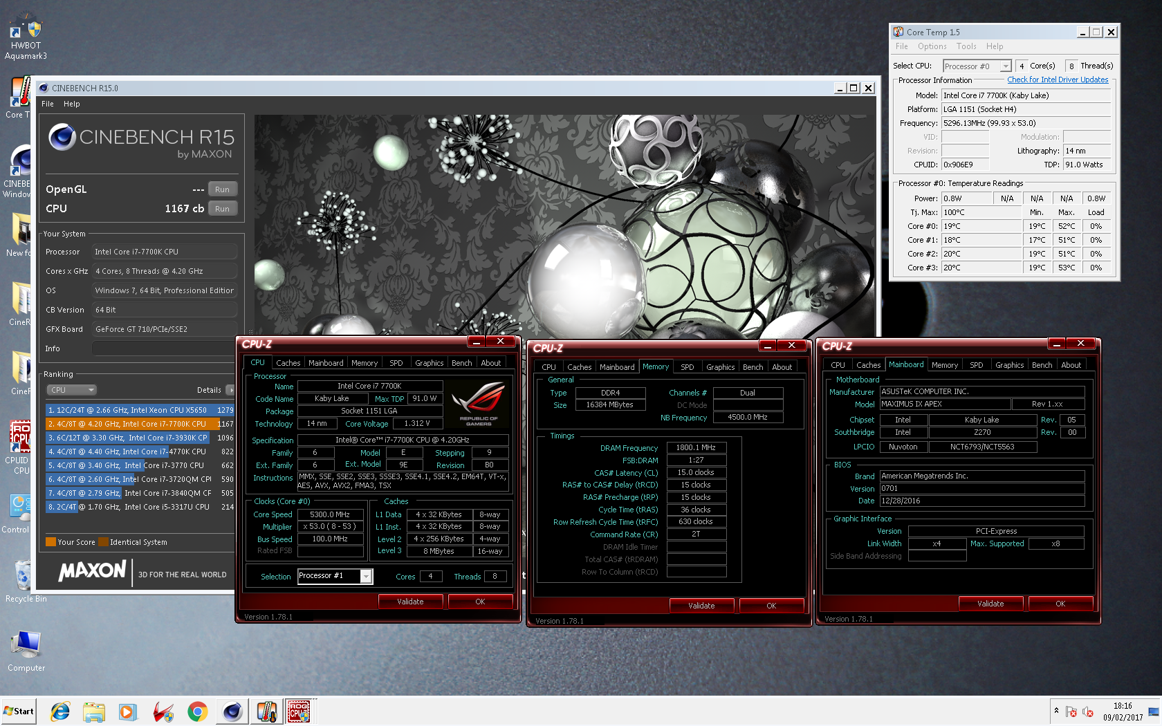Open the Ranking CPU dropdown in Cinebench
1162x726 pixels.
pos(71,390)
